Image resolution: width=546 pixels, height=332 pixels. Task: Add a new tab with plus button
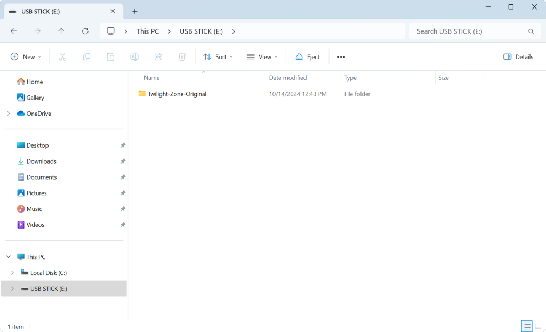tap(135, 12)
